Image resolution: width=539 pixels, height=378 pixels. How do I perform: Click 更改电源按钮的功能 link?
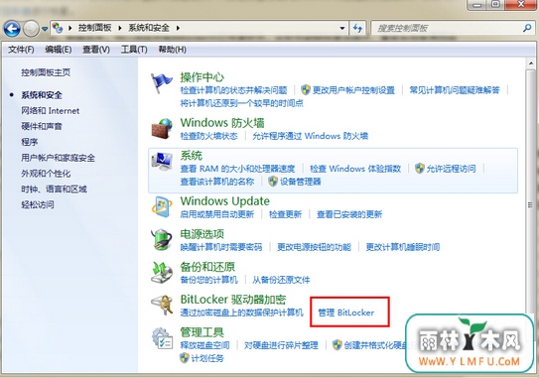315,247
